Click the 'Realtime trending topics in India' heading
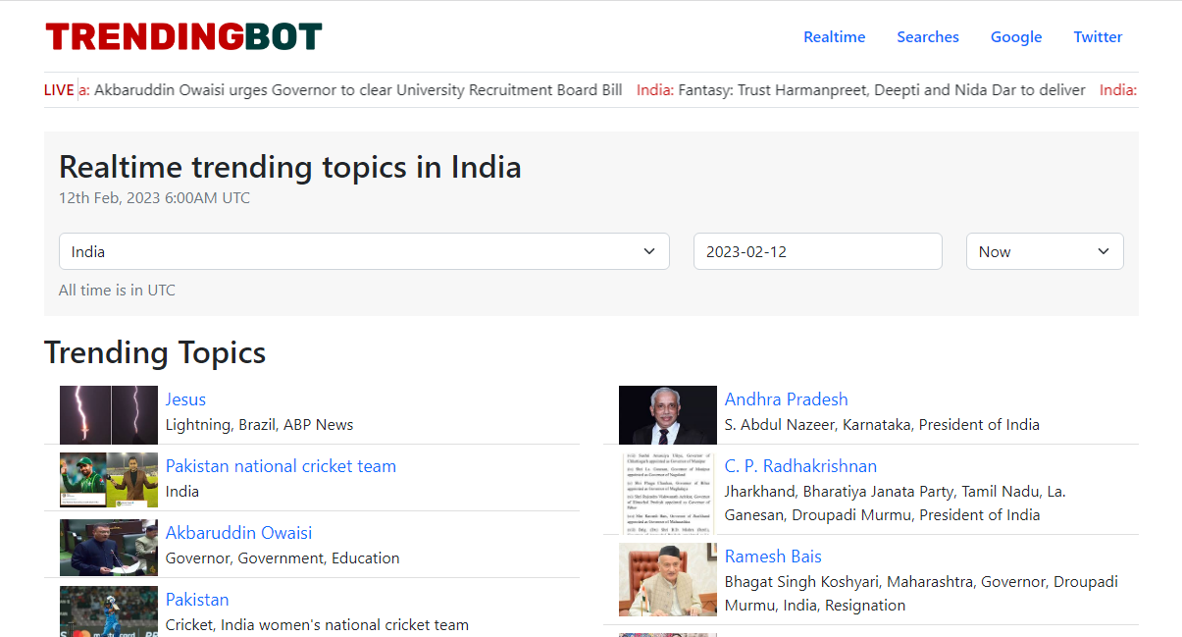Viewport: 1182px width, 637px height. click(290, 167)
